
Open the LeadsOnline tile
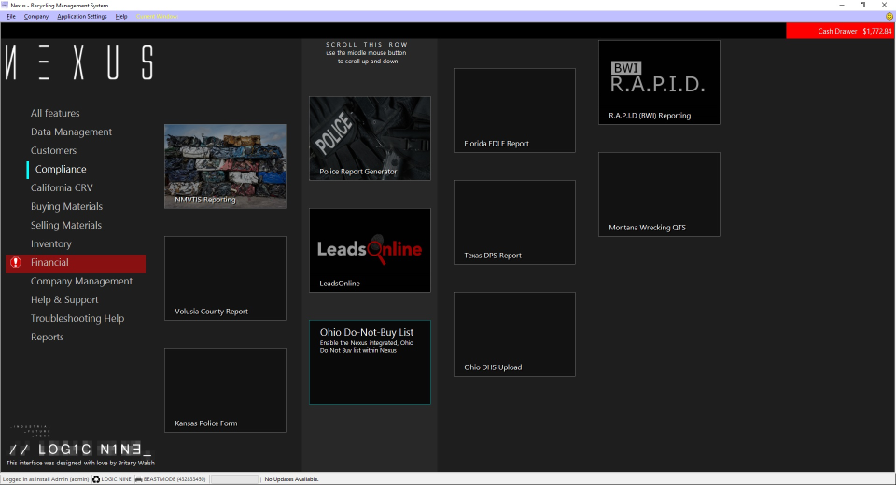[370, 250]
